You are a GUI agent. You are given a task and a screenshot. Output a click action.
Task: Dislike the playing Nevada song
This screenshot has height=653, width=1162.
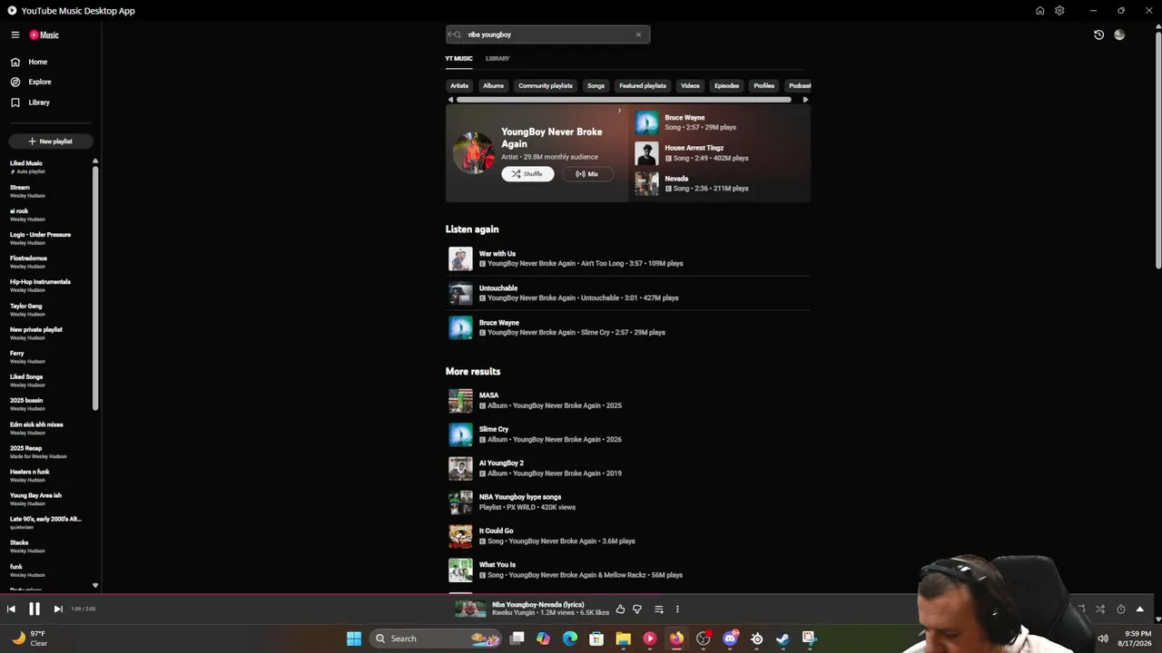[637, 609]
